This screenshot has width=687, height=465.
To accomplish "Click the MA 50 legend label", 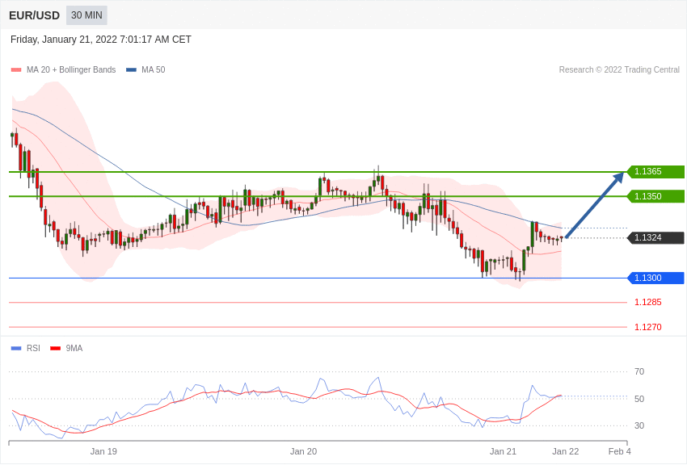I will pyautogui.click(x=154, y=70).
